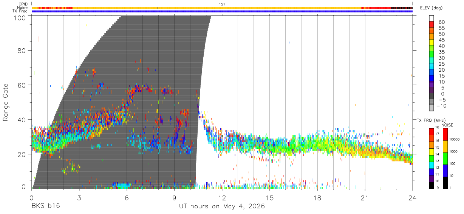Click the white top segment of ELEV colorbar
Screen dimensions: 464x214
432,18
